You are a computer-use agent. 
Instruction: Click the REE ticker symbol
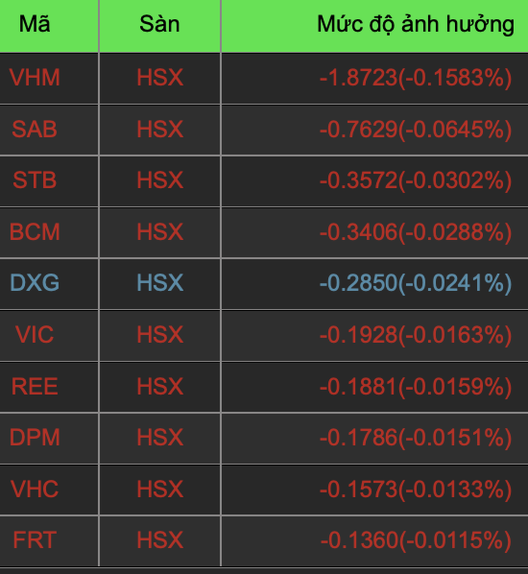[35, 387]
